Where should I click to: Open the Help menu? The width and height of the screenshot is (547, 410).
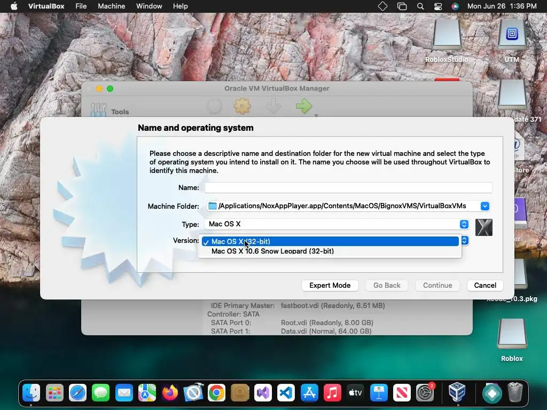pyautogui.click(x=181, y=6)
